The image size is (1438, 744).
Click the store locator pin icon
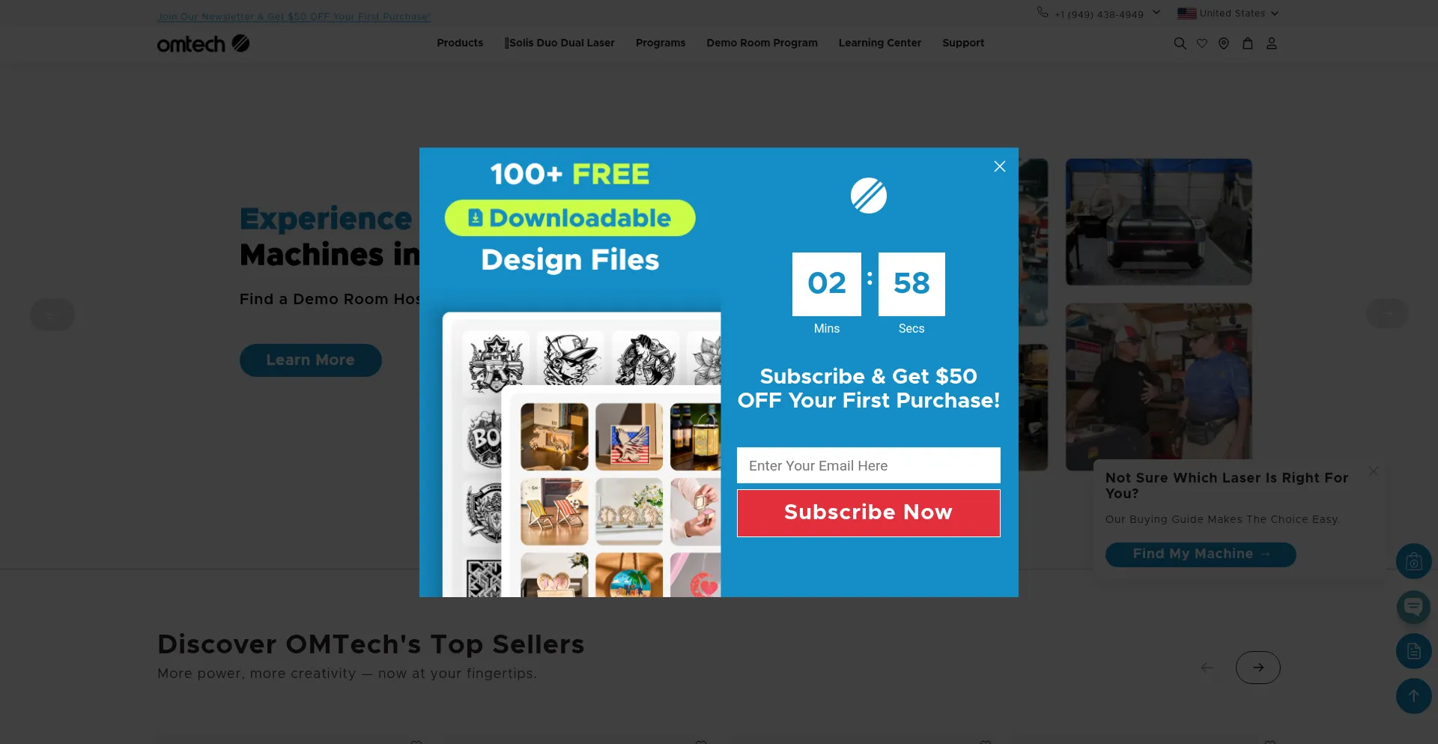coord(1224,43)
